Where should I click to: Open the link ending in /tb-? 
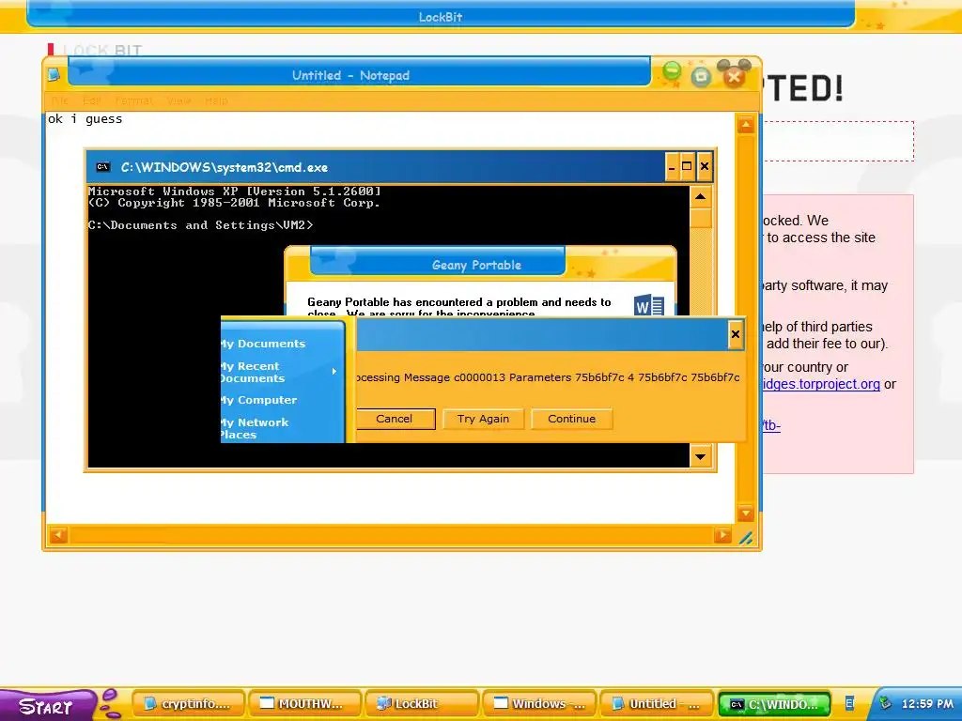pos(771,425)
